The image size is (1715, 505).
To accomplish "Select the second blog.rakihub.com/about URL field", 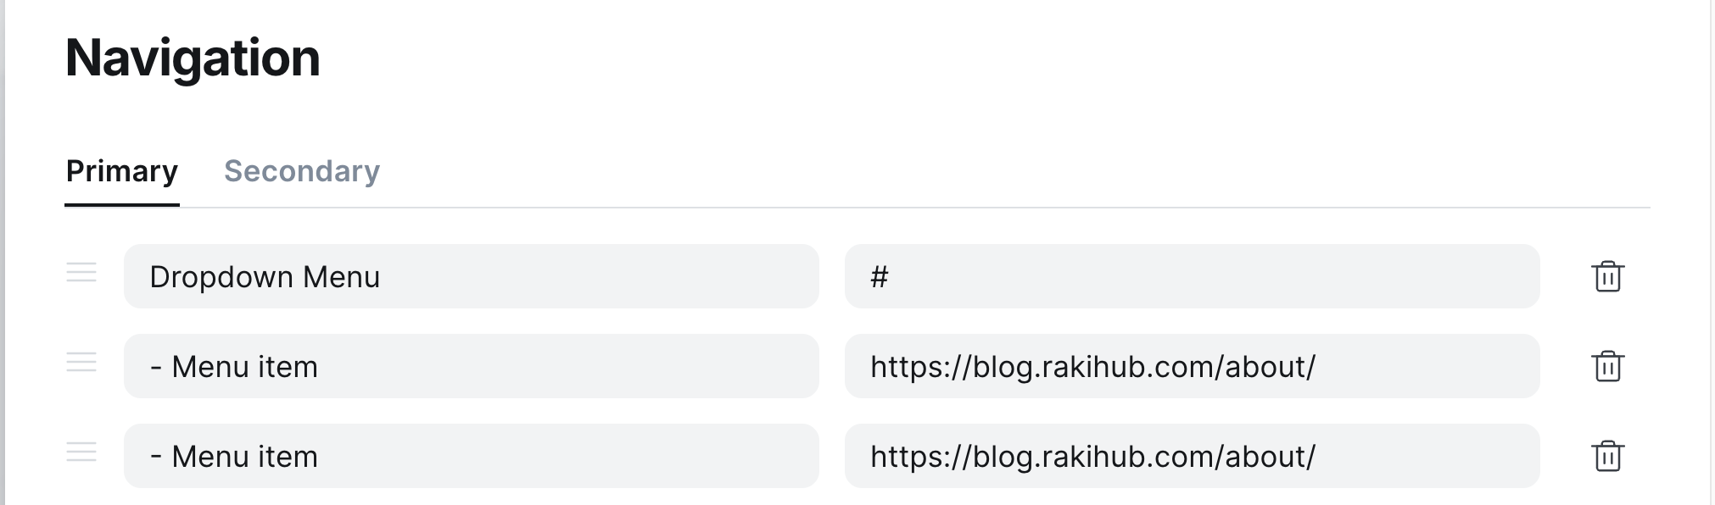I will click(1191, 457).
